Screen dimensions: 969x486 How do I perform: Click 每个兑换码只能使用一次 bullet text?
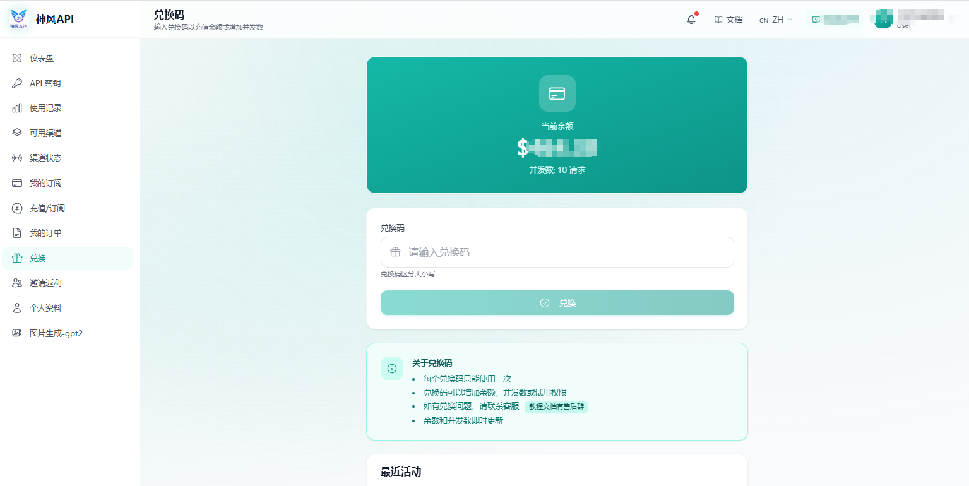click(467, 379)
